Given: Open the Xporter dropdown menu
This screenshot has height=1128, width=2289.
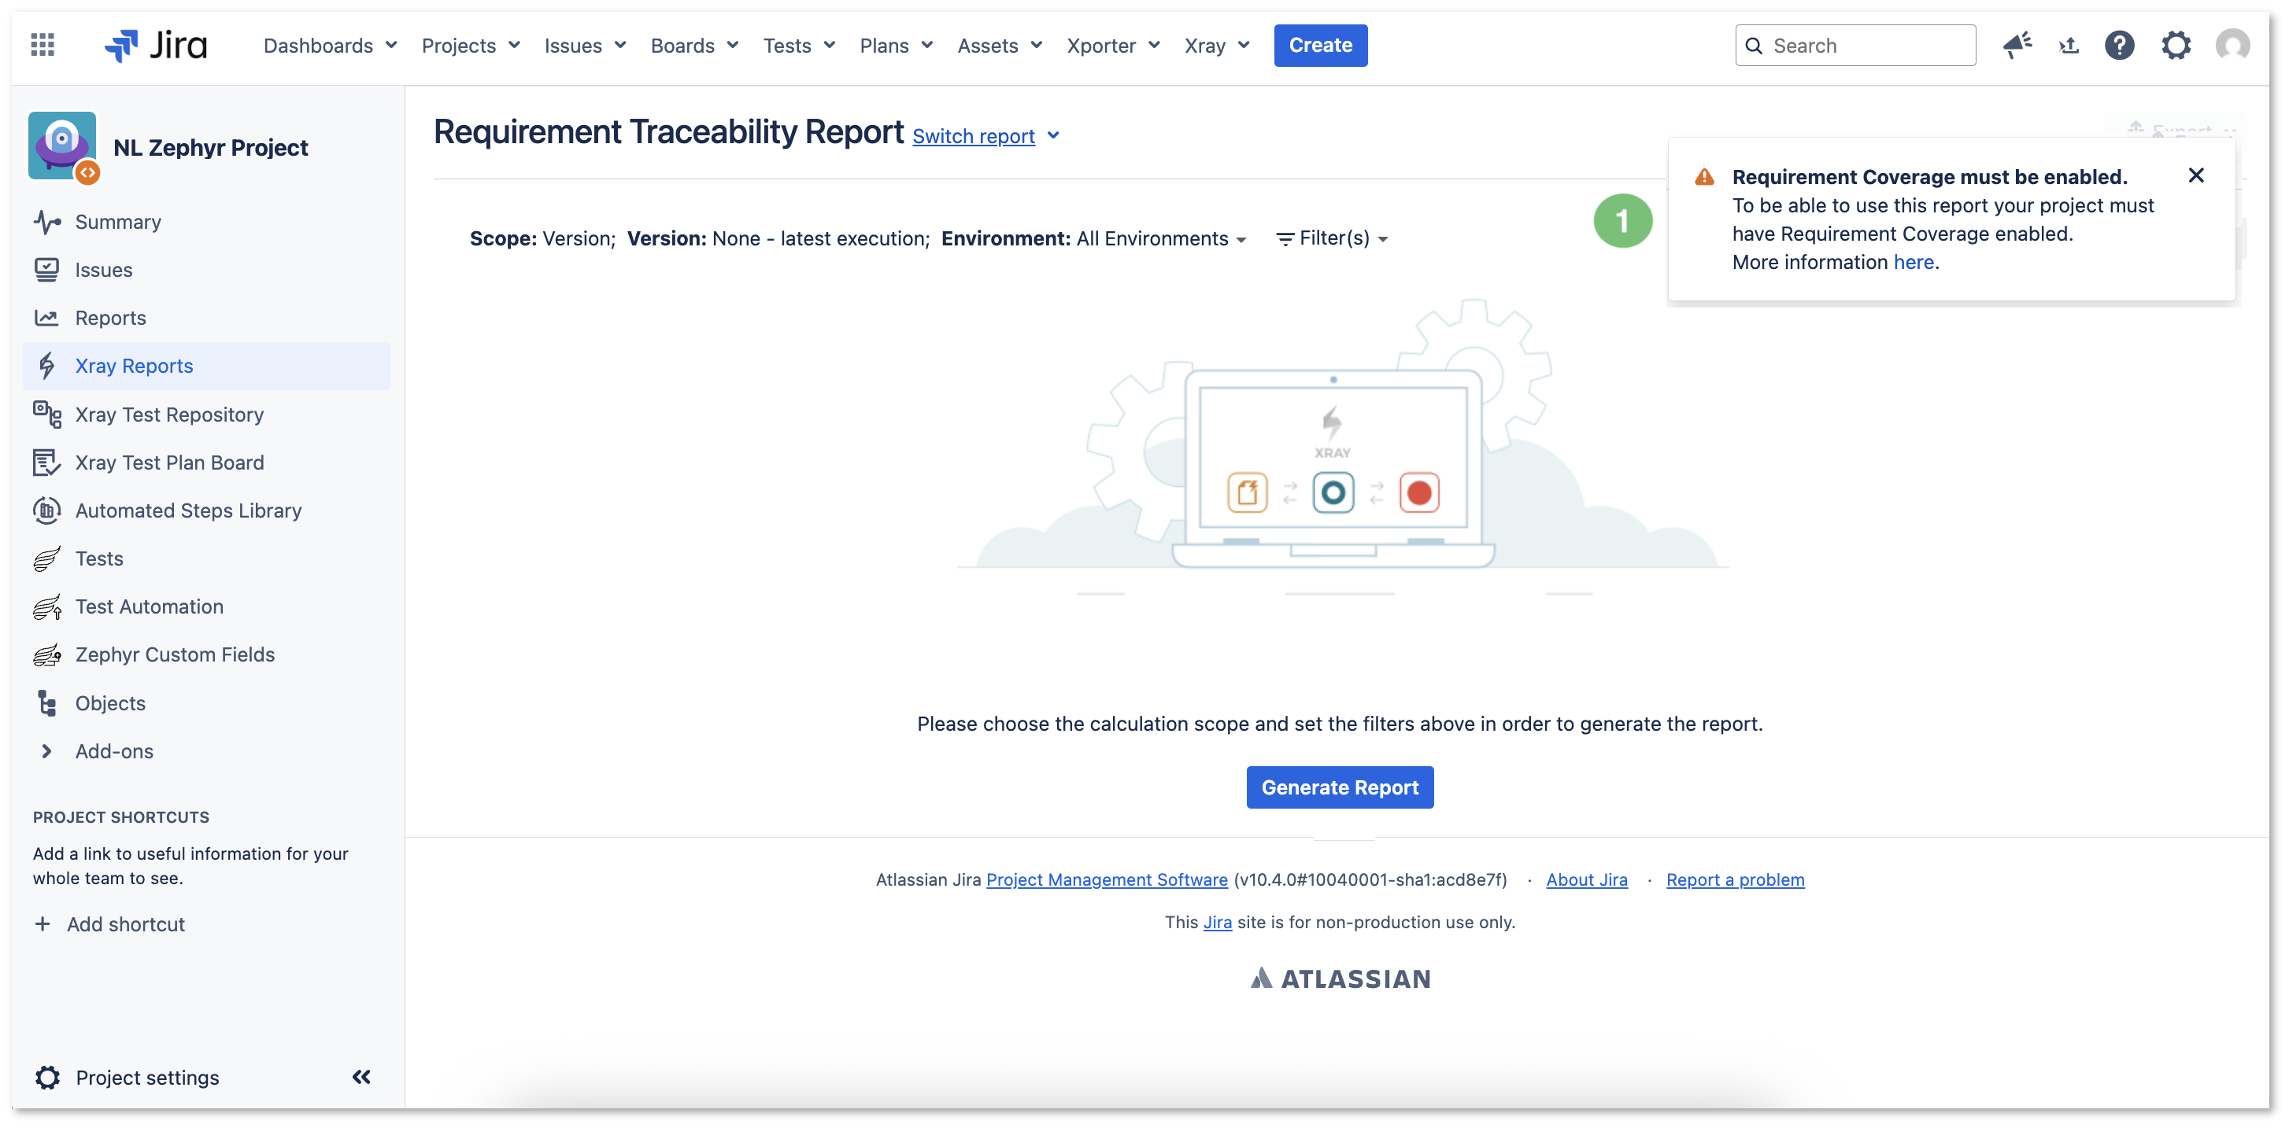Looking at the screenshot, I should pos(1113,46).
